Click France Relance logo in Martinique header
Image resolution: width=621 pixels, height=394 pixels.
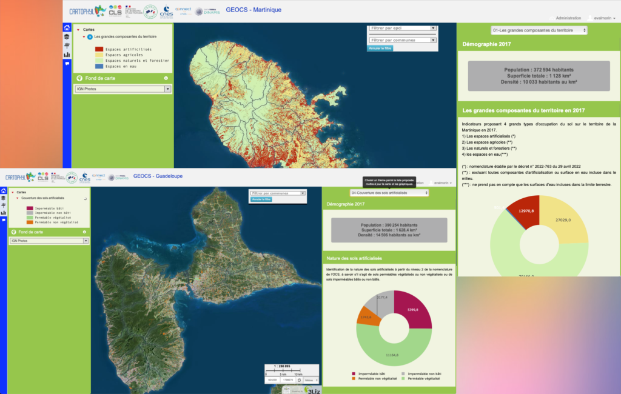point(150,12)
